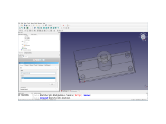Image resolution: width=166 pixels, height=124 pixels.
Task: Expand the bottom Job item in the model tree
Action: (20, 50)
